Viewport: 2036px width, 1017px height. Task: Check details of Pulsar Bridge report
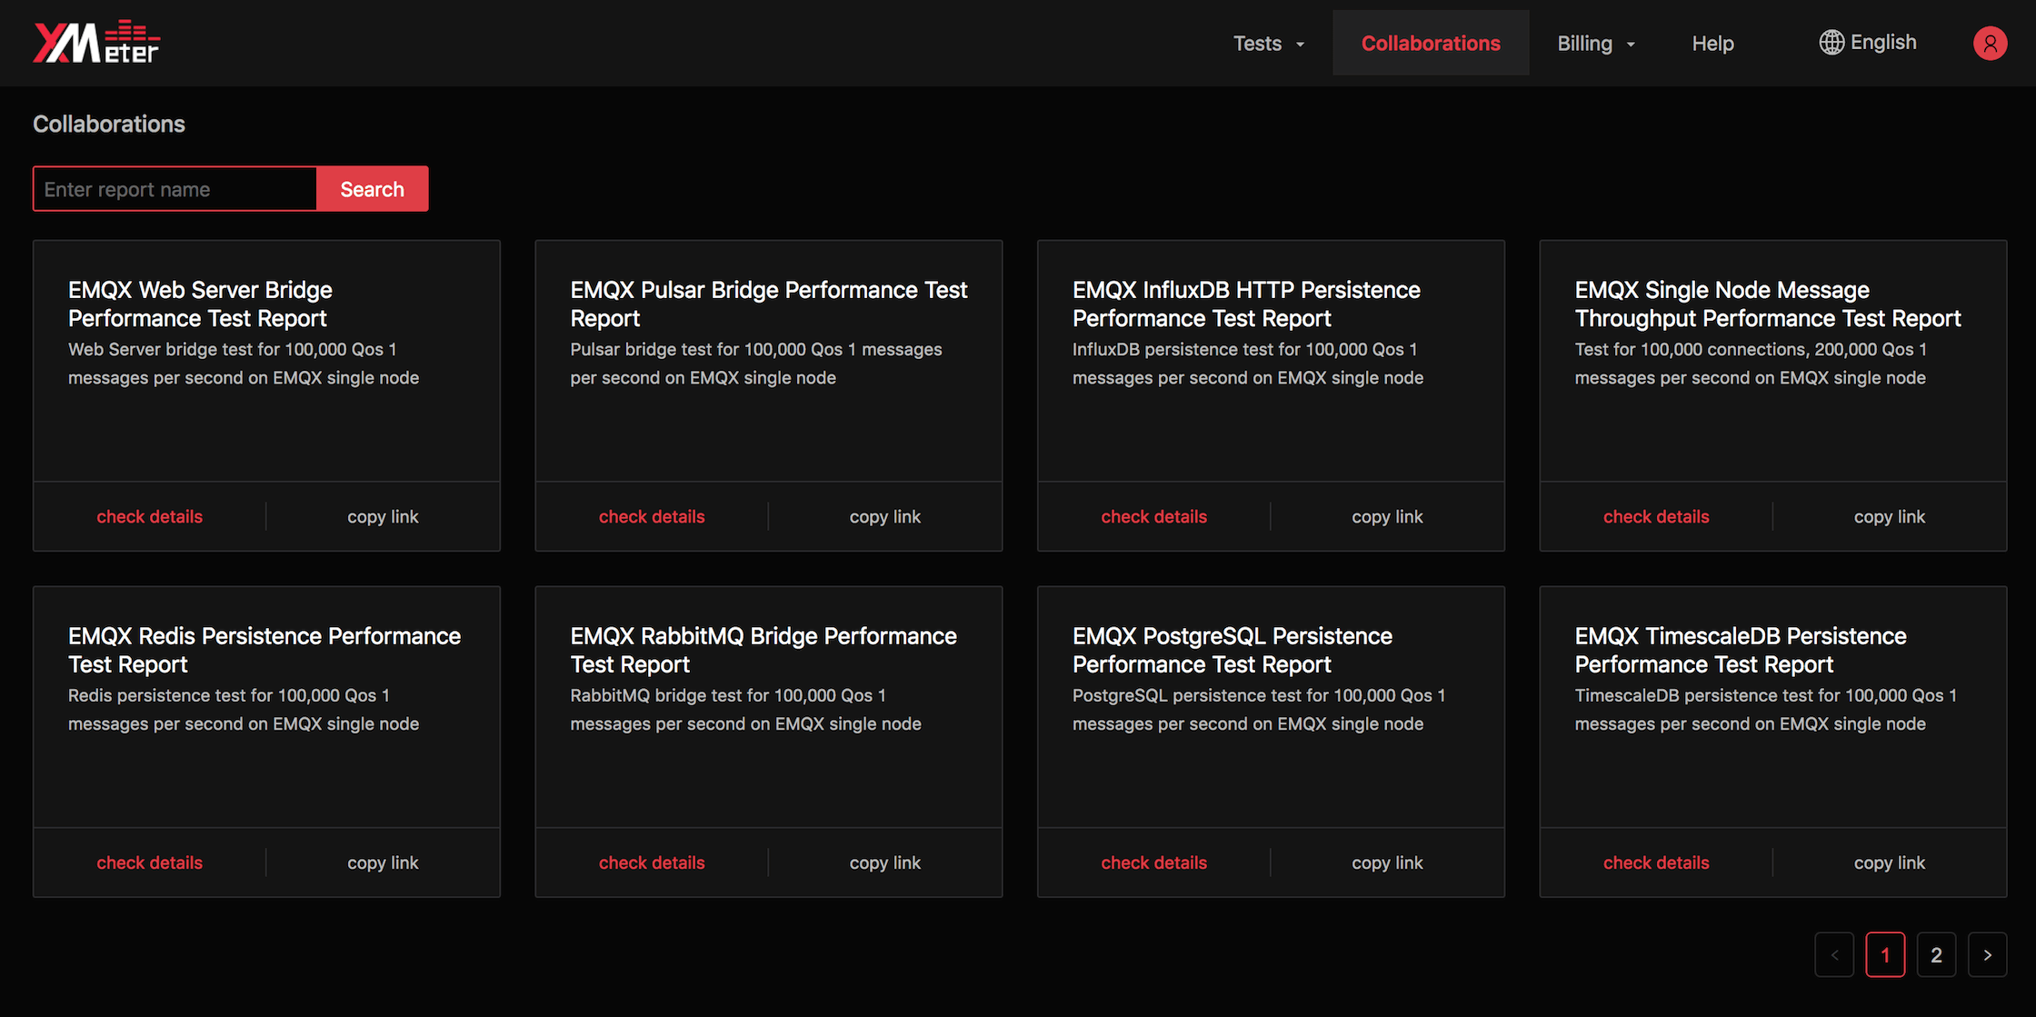652,516
